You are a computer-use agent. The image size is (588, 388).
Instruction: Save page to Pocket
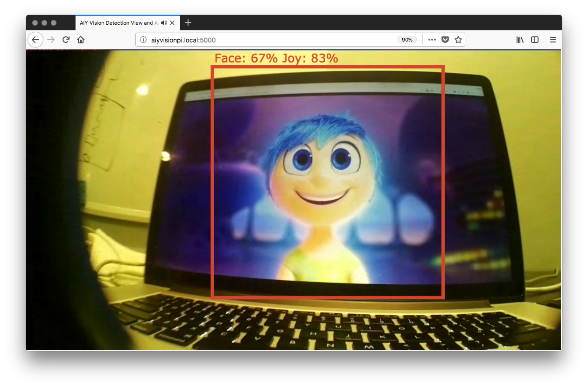[445, 40]
